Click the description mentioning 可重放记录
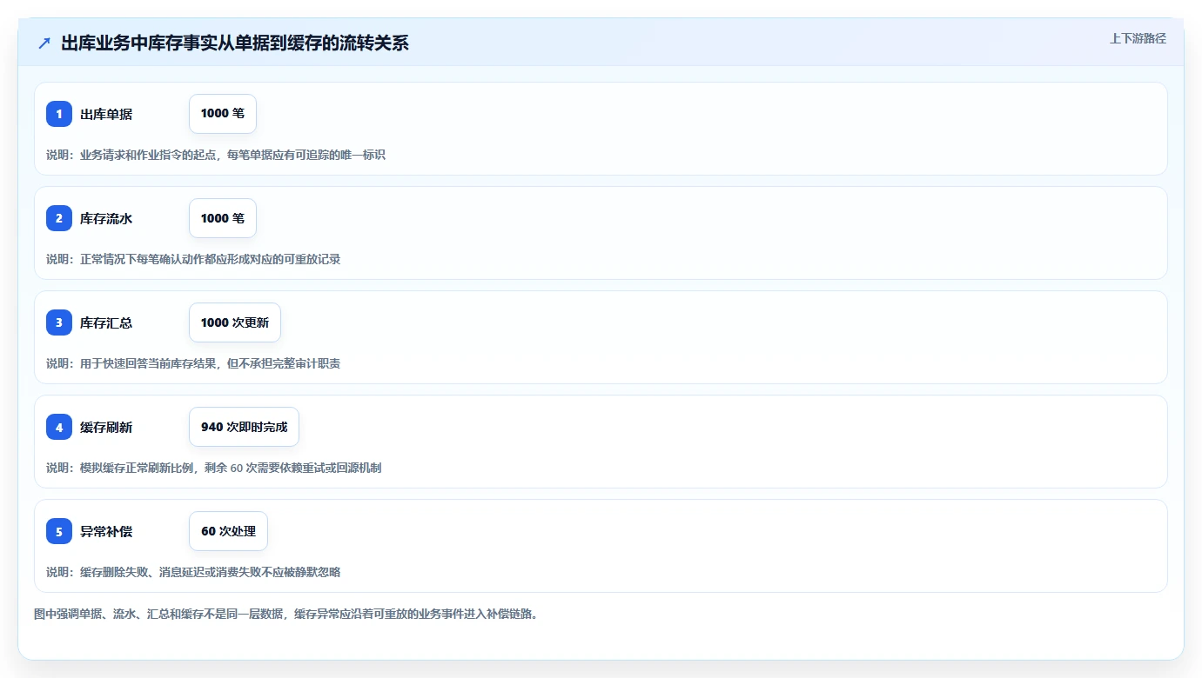The image size is (1202, 678). point(193,259)
